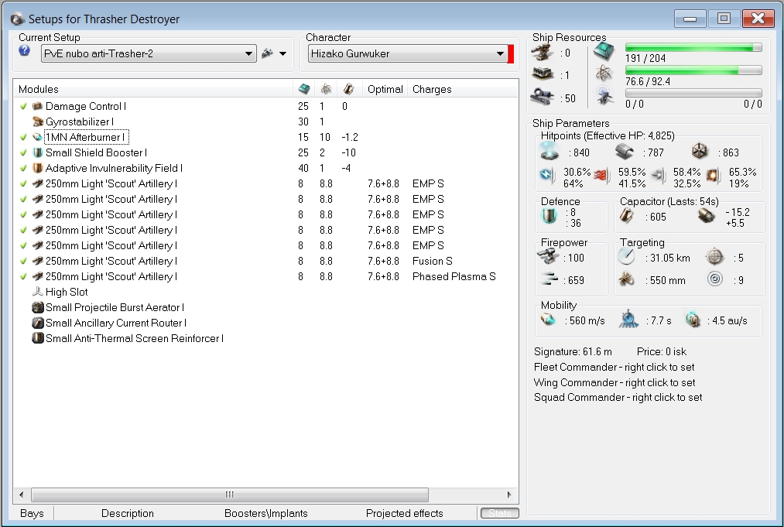Click the scrollbar right arrow
This screenshot has height=527, width=784.
(x=509, y=494)
